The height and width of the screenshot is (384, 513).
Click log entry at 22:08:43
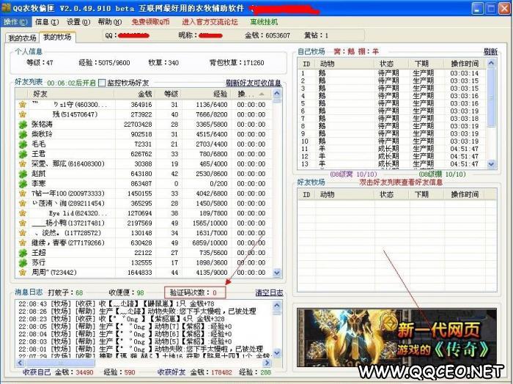(117, 304)
